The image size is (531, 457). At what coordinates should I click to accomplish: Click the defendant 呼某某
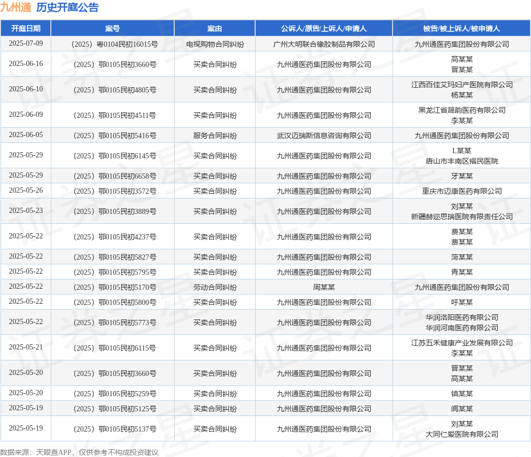click(x=462, y=302)
